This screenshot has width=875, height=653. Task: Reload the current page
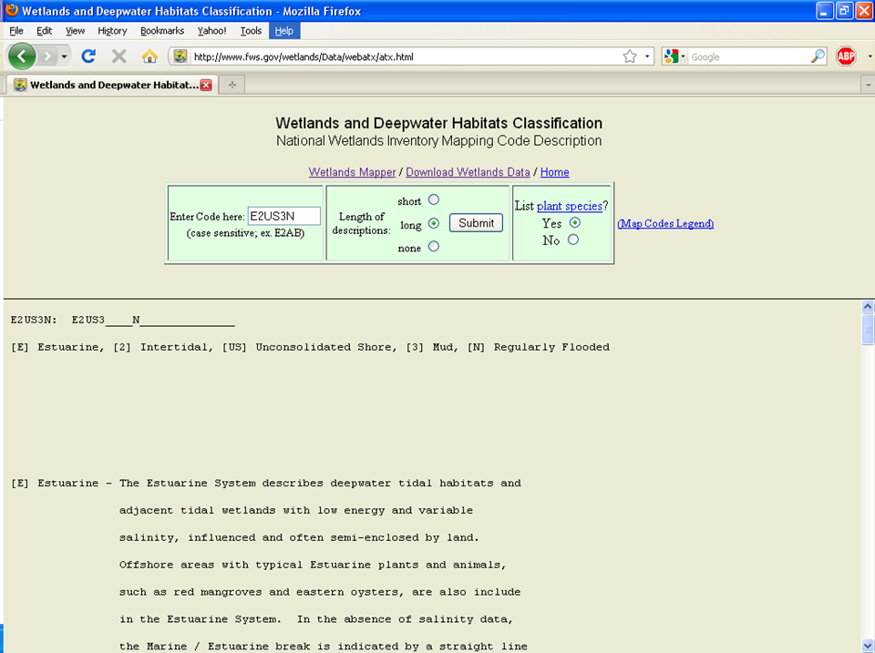point(87,56)
